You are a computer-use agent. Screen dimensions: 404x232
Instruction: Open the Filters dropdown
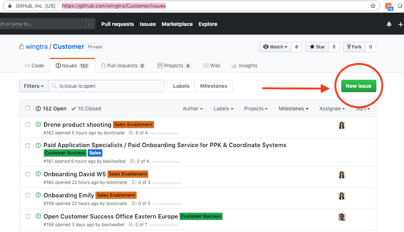34,86
